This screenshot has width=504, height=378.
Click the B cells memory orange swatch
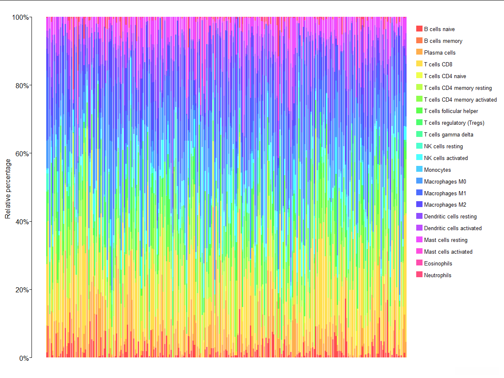[x=419, y=41]
